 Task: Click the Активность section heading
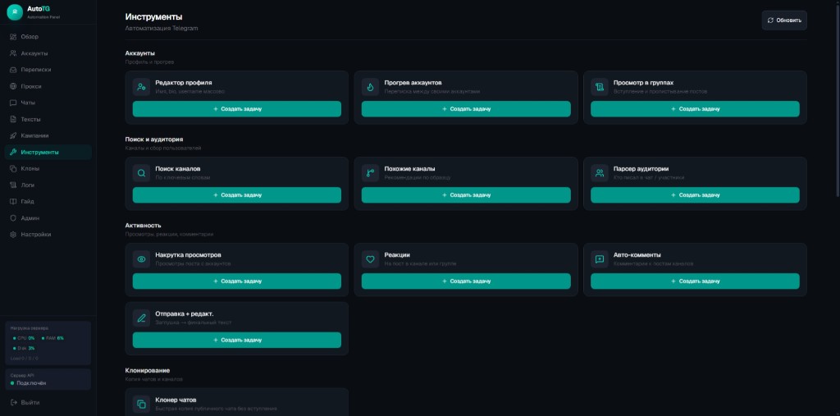click(x=143, y=226)
